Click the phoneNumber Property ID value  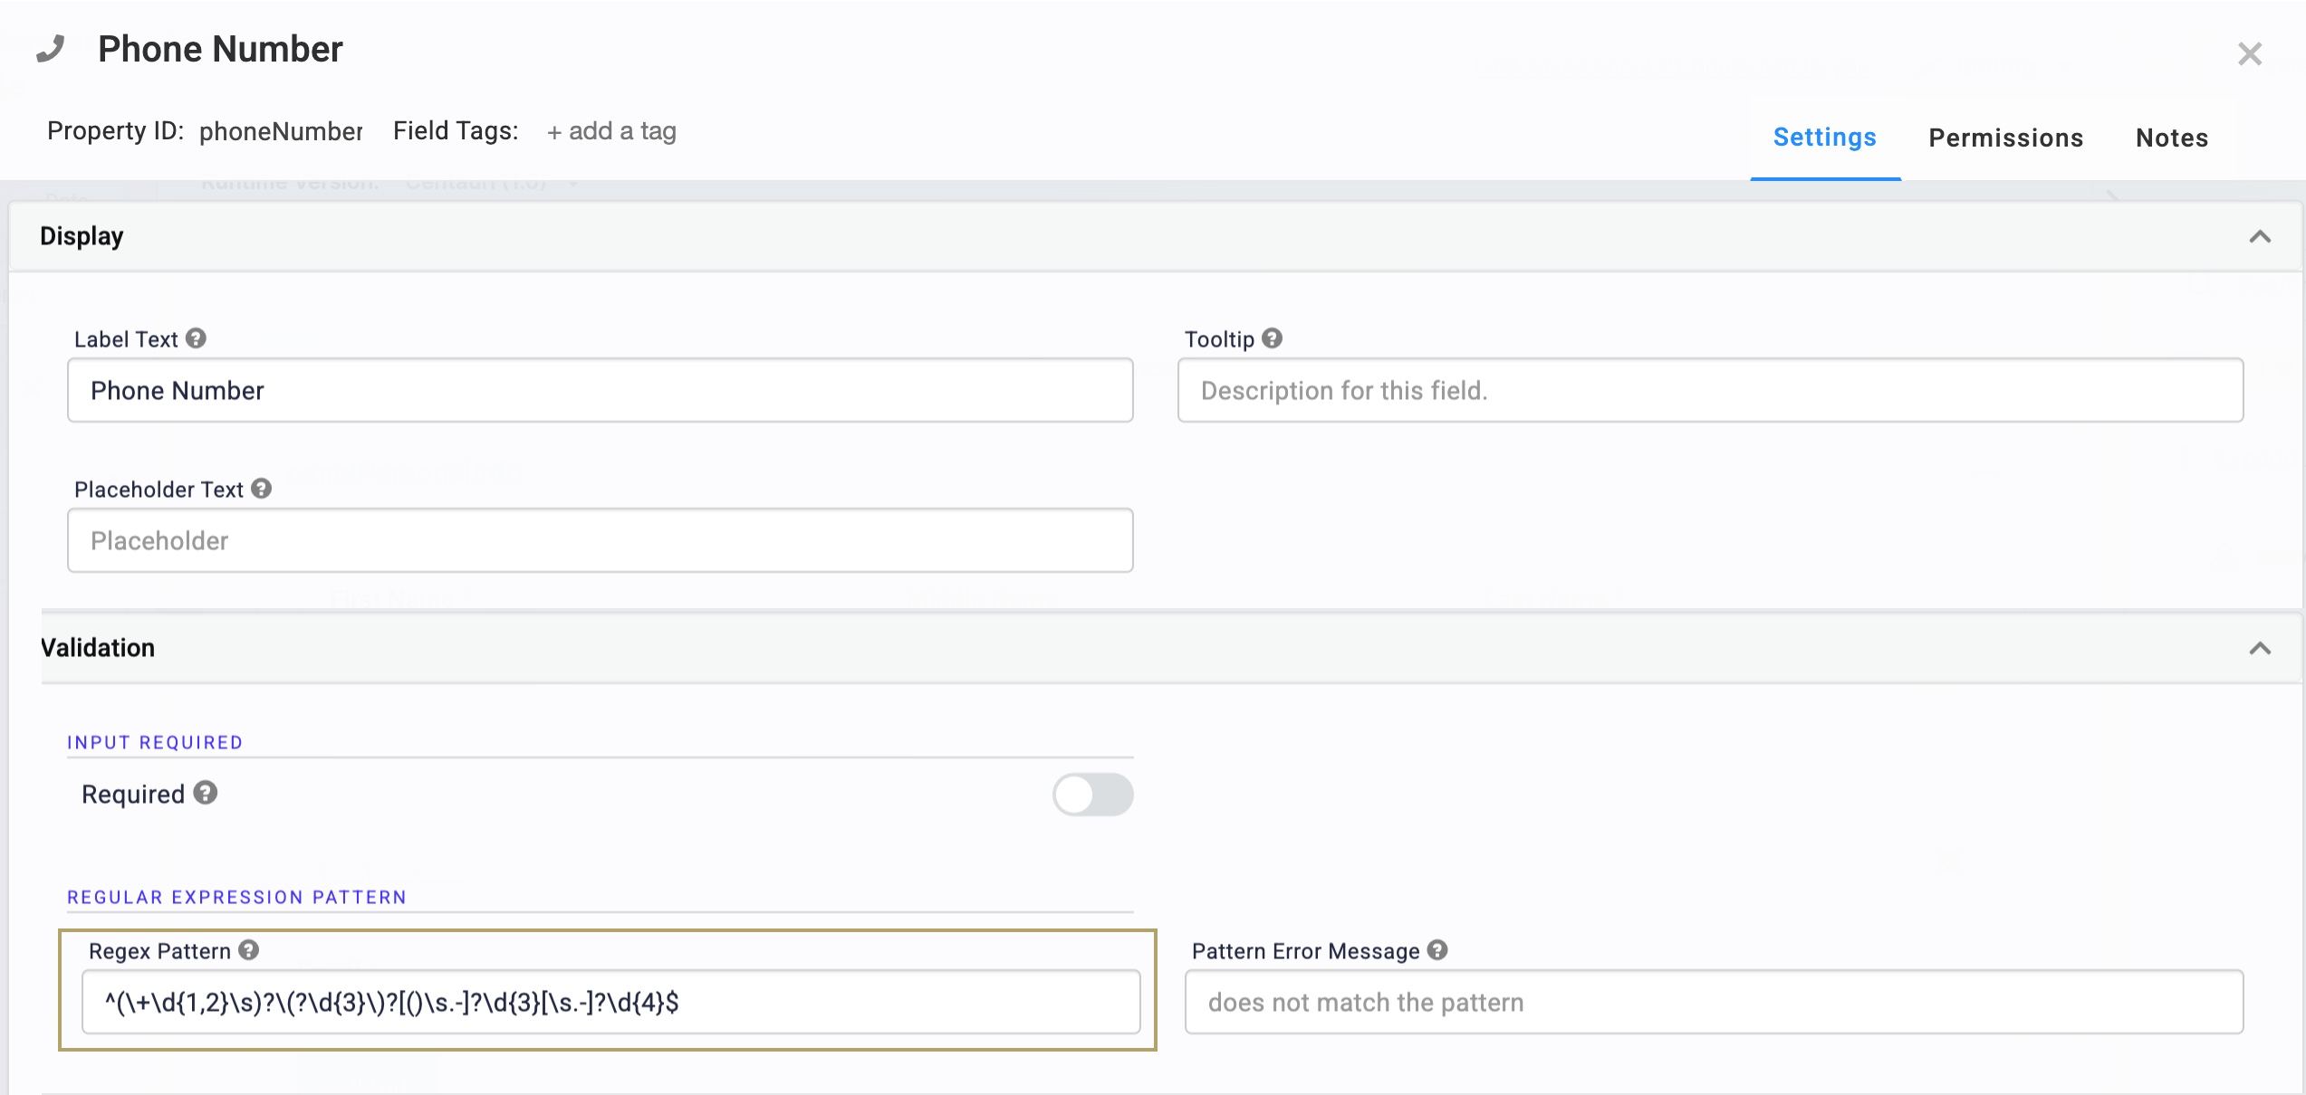pyautogui.click(x=281, y=131)
